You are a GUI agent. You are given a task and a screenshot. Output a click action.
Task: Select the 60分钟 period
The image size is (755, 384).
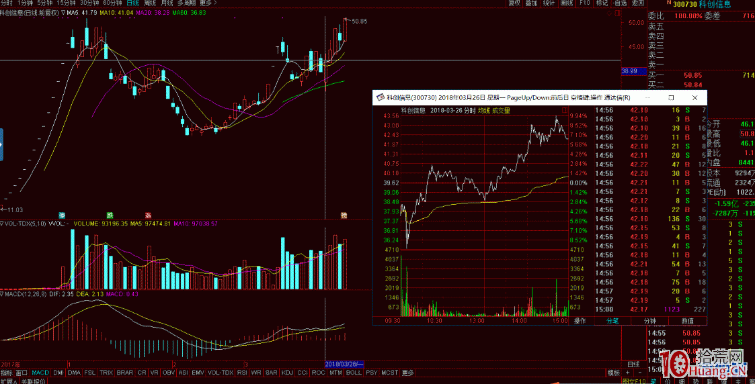coord(113,3)
